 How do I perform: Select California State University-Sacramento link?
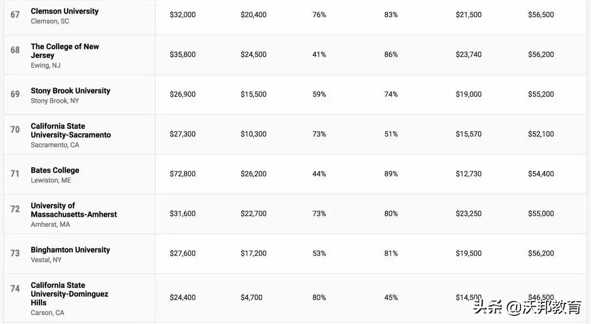click(x=71, y=131)
